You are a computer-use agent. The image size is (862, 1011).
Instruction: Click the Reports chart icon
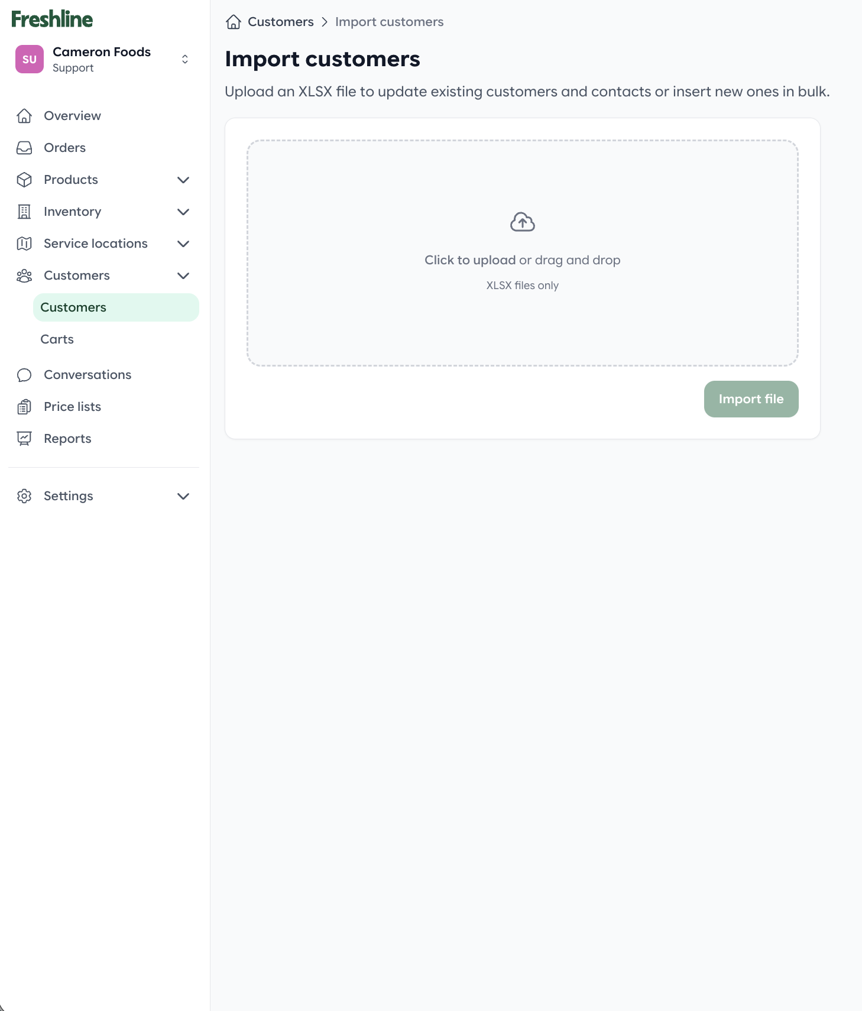point(24,439)
